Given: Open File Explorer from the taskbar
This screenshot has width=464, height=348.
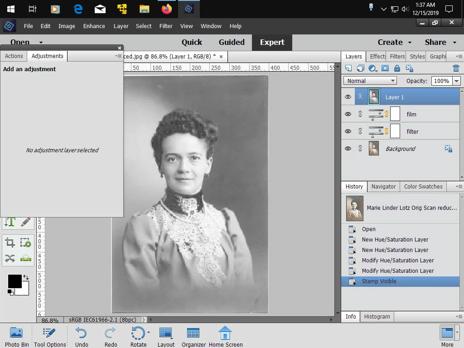Looking at the screenshot, I should coord(144,9).
